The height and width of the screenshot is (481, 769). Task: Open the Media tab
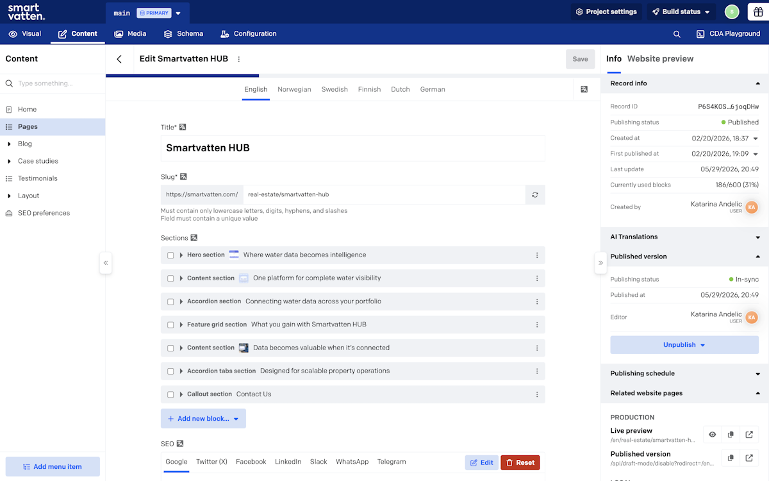point(130,34)
